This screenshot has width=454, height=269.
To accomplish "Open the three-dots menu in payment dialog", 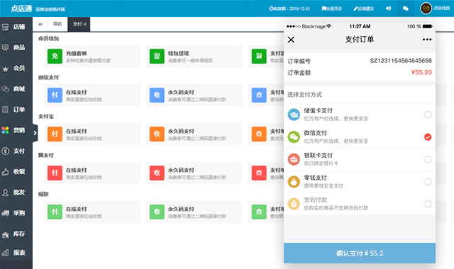I will 427,40.
